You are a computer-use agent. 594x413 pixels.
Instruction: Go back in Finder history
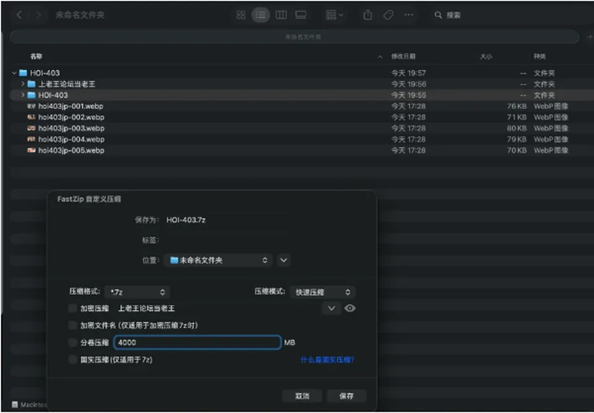click(19, 15)
